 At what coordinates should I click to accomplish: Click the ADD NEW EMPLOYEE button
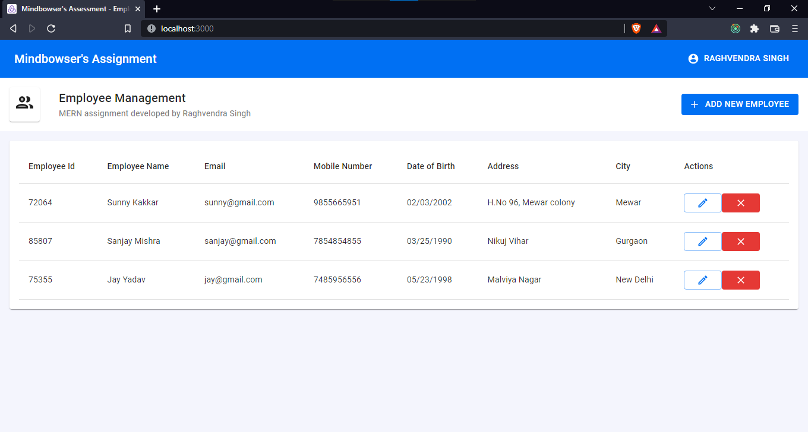[740, 104]
